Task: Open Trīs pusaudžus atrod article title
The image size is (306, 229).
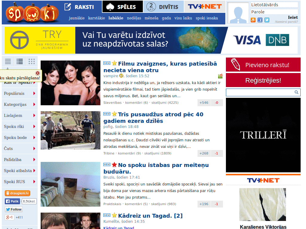Action: tap(153, 117)
